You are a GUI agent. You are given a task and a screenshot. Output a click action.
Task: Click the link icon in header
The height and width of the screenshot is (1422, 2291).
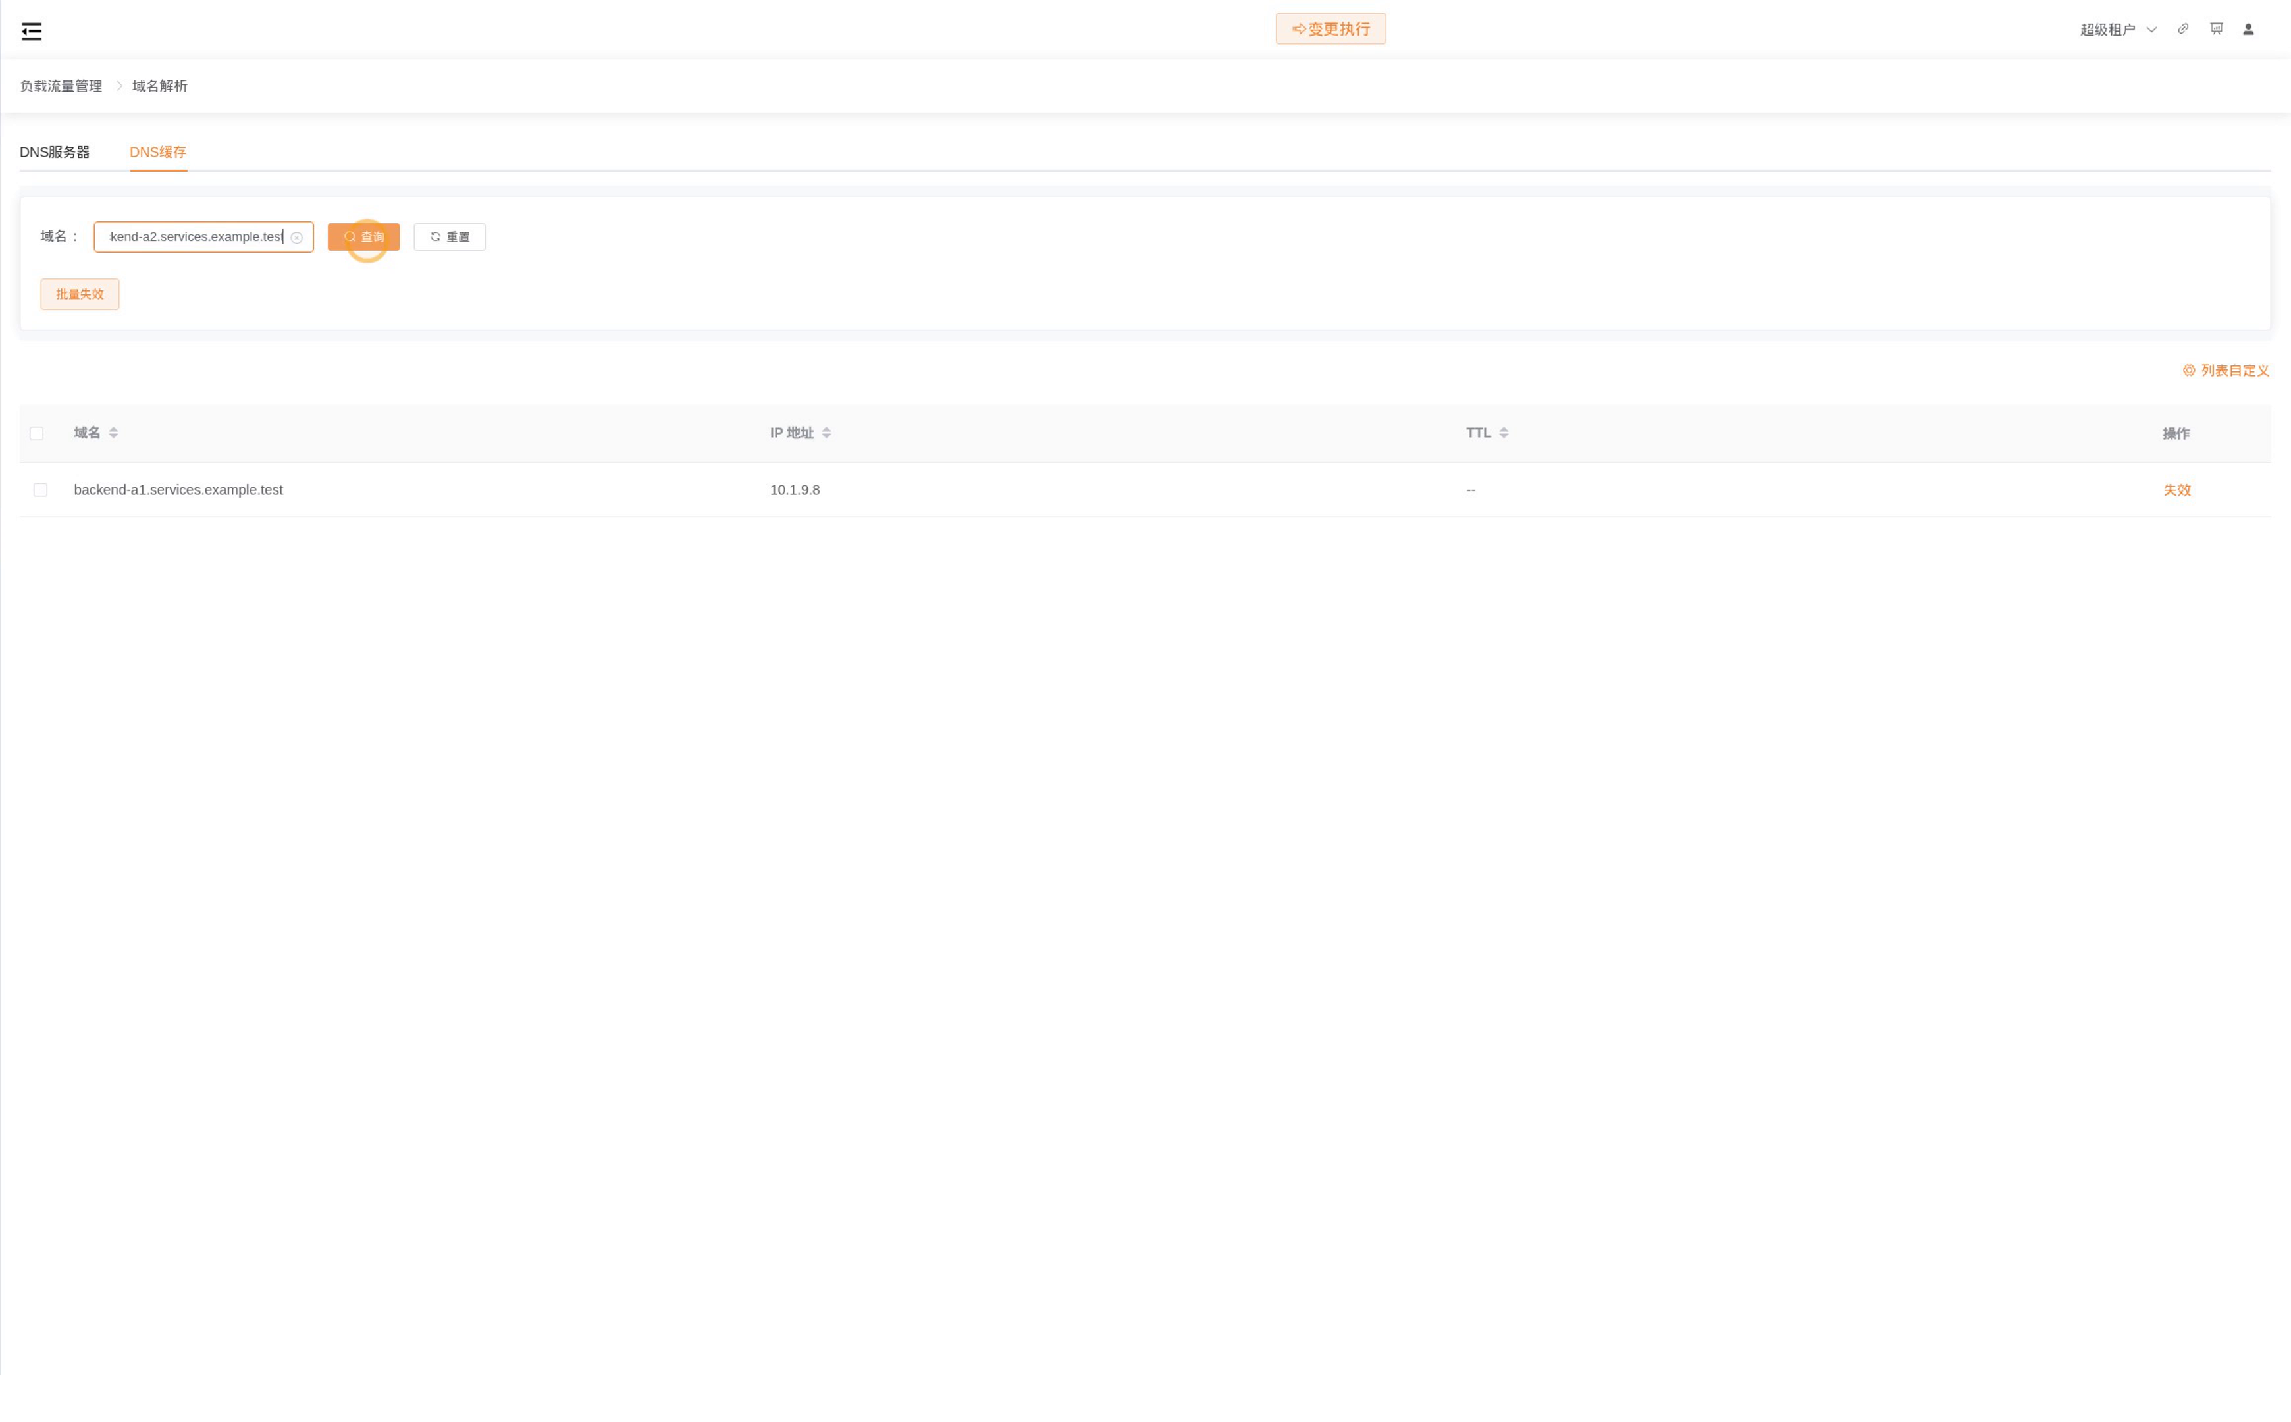pos(2183,29)
